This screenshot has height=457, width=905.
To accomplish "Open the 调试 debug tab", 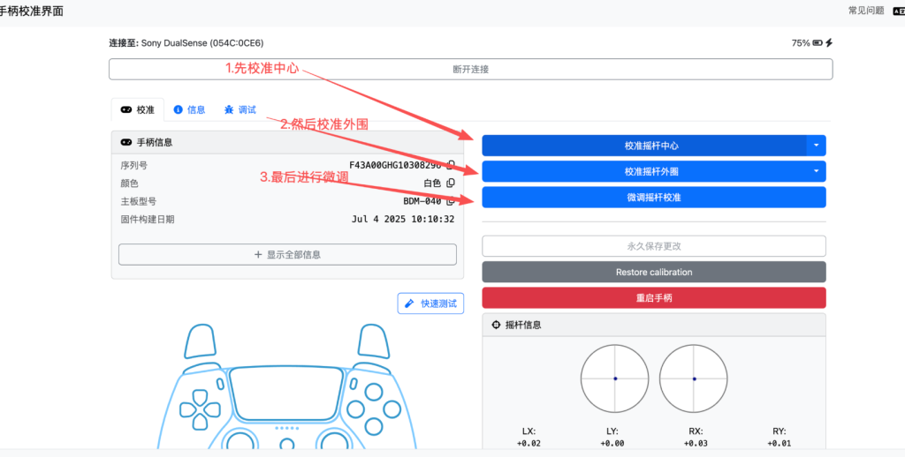I will 240,109.
